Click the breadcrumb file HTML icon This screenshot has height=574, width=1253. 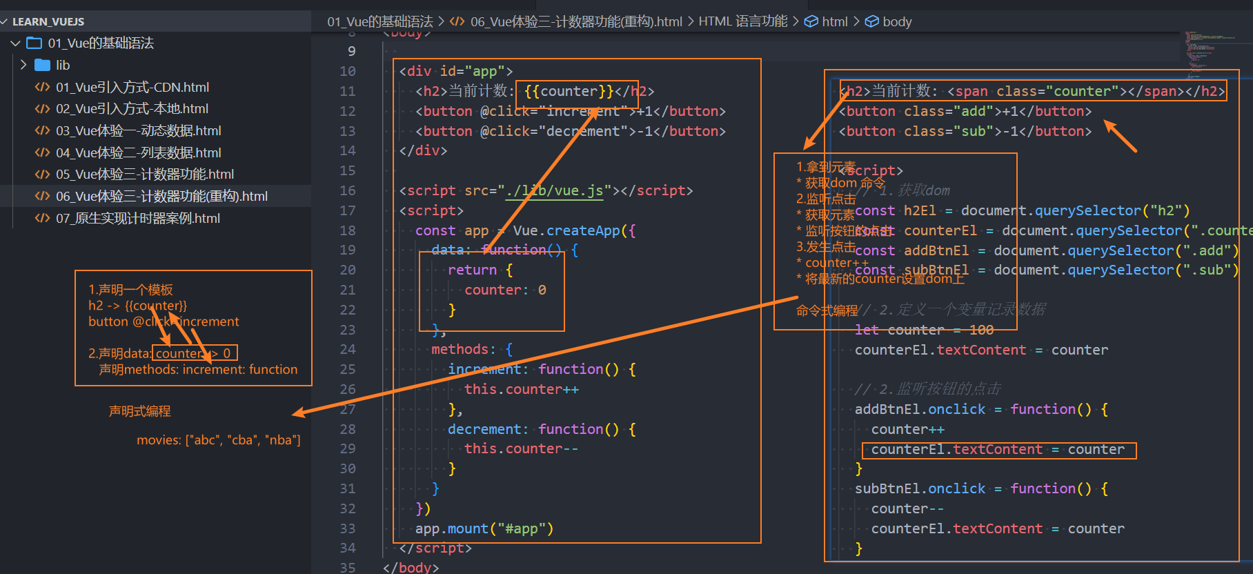click(457, 21)
